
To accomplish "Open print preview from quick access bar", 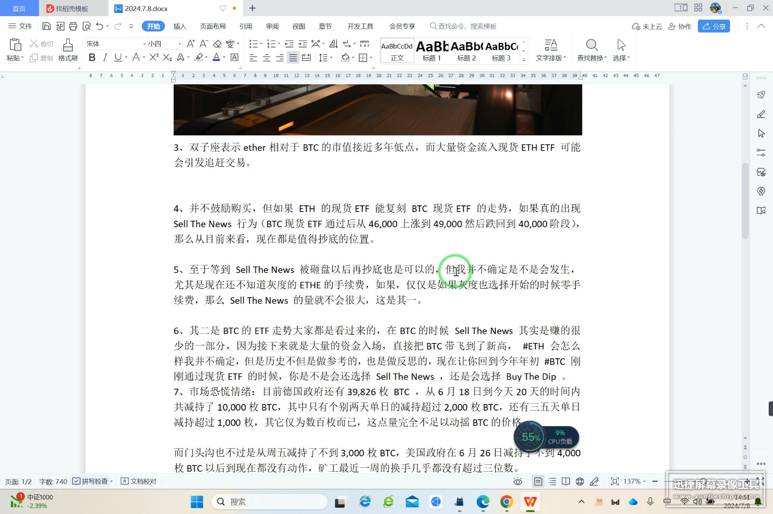I will (x=86, y=26).
